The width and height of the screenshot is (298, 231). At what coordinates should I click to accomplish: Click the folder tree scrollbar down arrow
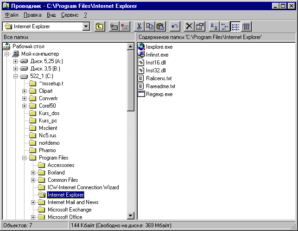tap(131, 216)
